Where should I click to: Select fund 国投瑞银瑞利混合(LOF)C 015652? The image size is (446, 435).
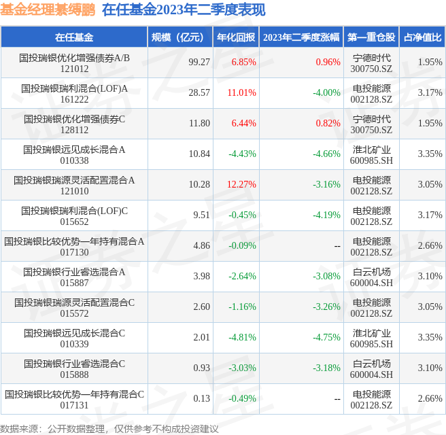(x=74, y=215)
